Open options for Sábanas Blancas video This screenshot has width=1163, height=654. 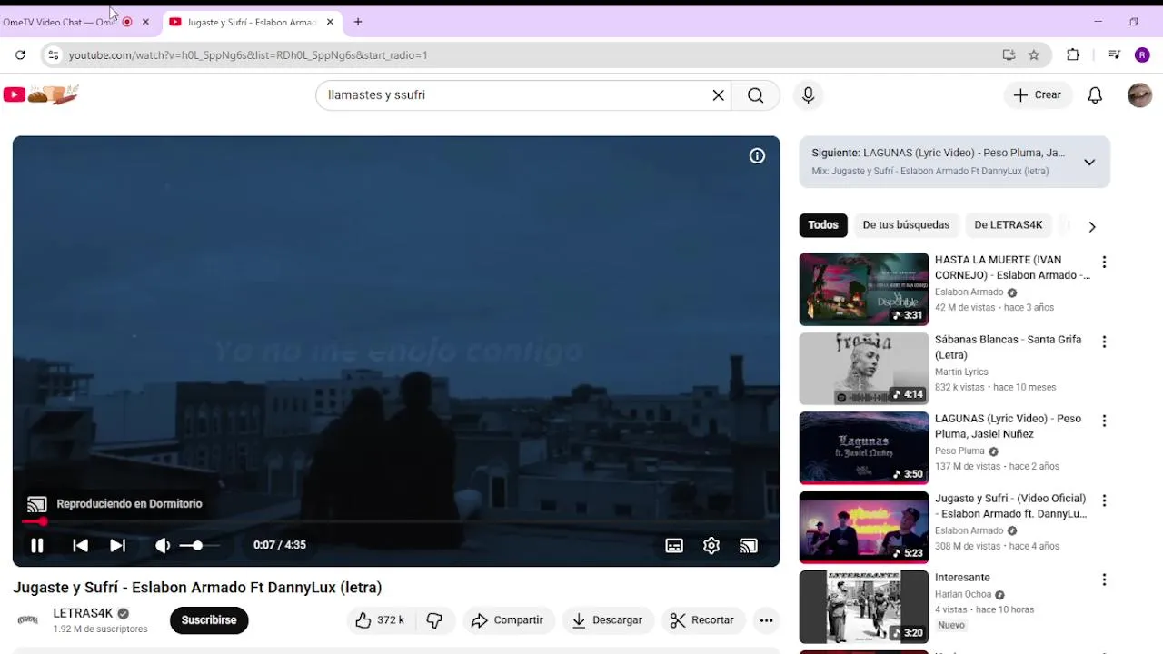(1104, 342)
